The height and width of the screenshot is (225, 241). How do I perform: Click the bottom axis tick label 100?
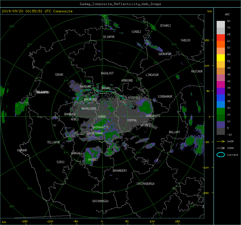pos(152,222)
